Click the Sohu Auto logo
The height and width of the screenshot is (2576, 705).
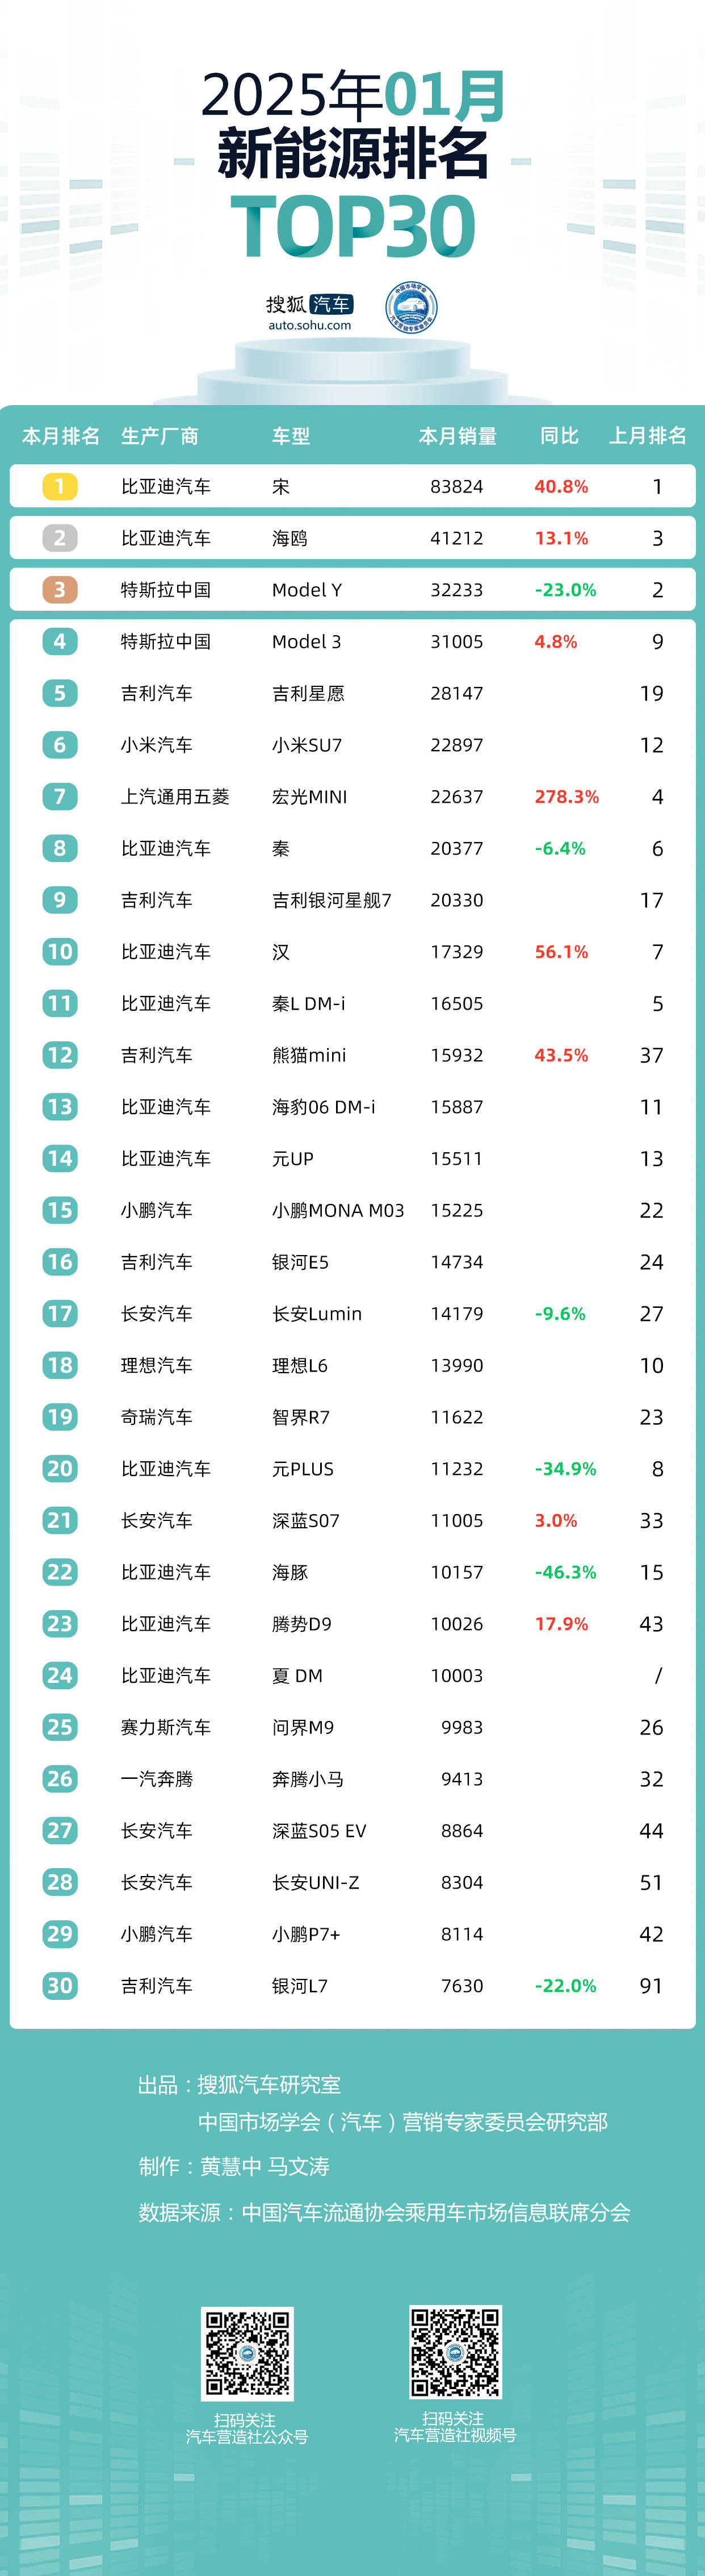click(x=309, y=311)
